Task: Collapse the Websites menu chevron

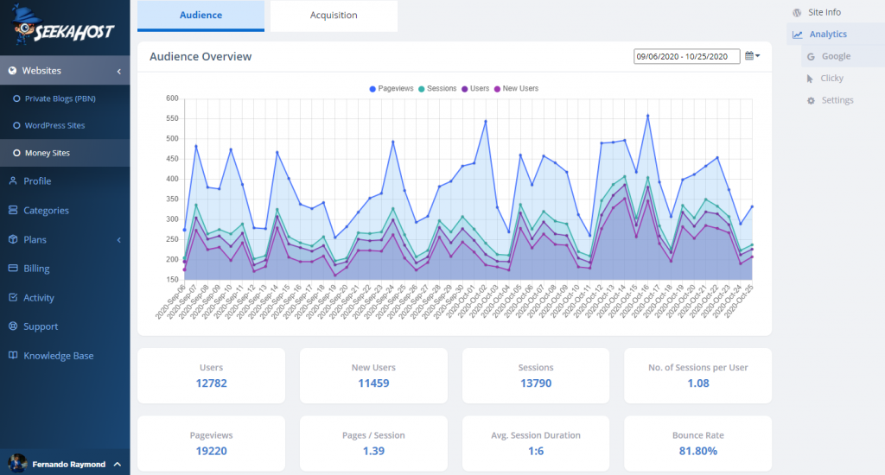Action: point(119,71)
